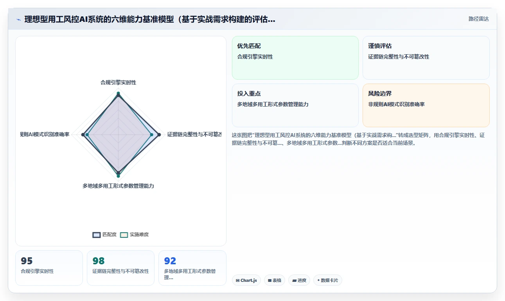This screenshot has width=505, height=301.
Task: Click the 95 合规引擎实时性 stat card
Action: click(49, 268)
